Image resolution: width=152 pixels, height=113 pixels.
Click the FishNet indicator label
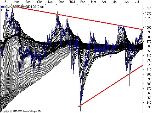tap(6, 10)
